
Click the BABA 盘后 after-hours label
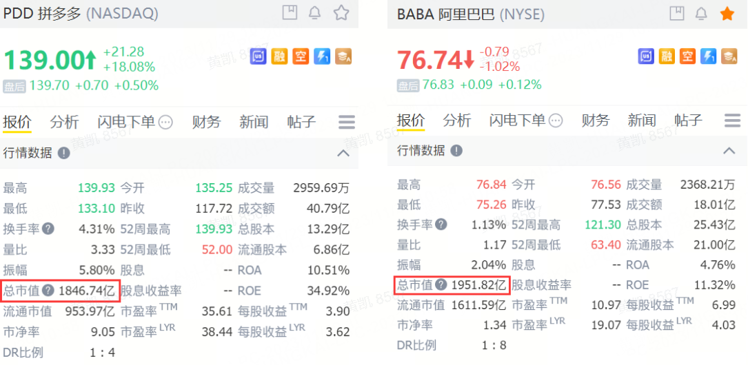pyautogui.click(x=408, y=85)
